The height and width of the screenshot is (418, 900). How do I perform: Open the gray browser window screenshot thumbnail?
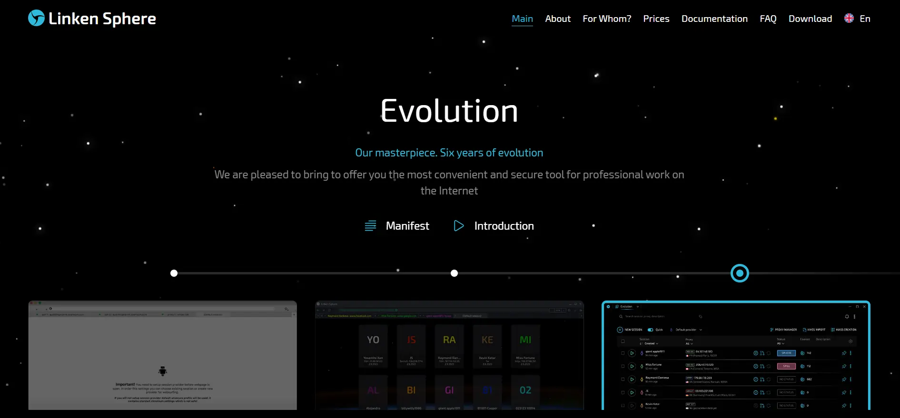coord(162,355)
